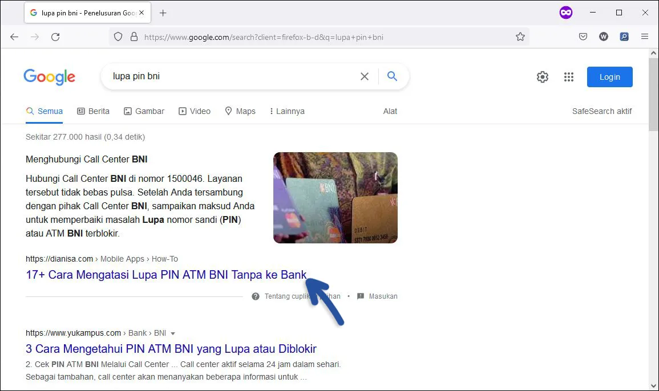Click the blue search extension icon
The image size is (659, 391).
pyautogui.click(x=624, y=36)
